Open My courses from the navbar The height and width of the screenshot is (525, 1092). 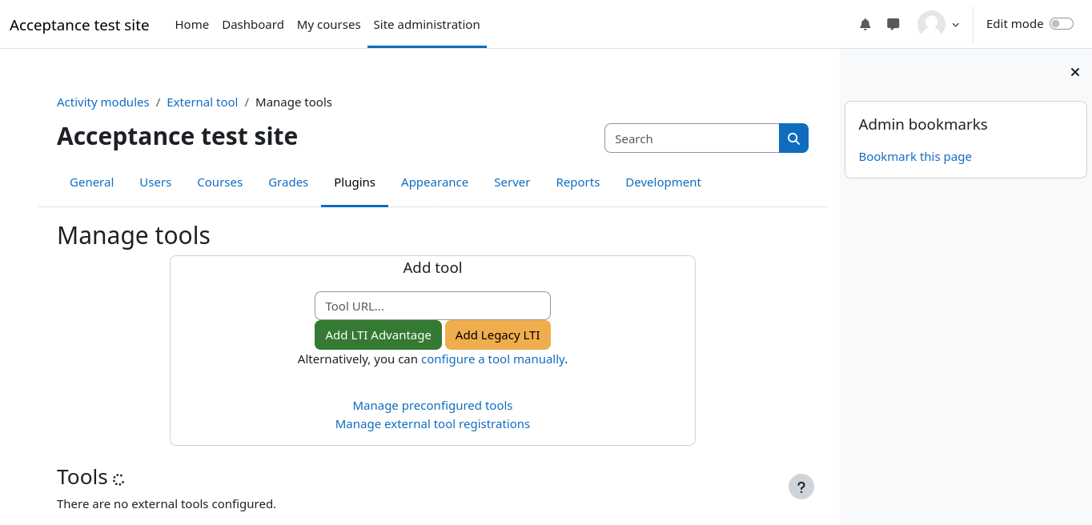click(328, 25)
